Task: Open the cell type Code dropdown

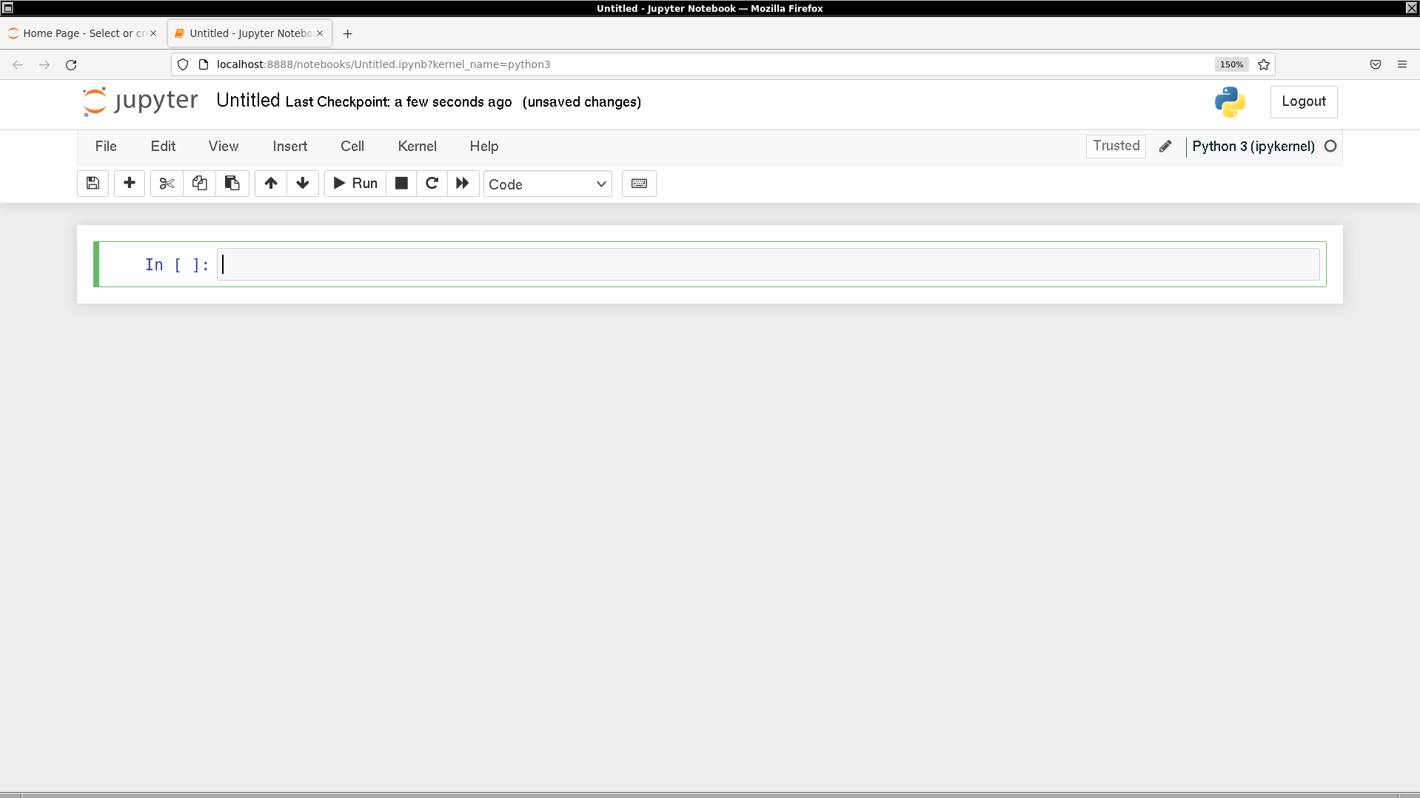Action: click(x=547, y=184)
